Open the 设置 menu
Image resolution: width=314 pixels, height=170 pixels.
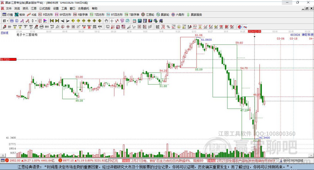(56, 8)
